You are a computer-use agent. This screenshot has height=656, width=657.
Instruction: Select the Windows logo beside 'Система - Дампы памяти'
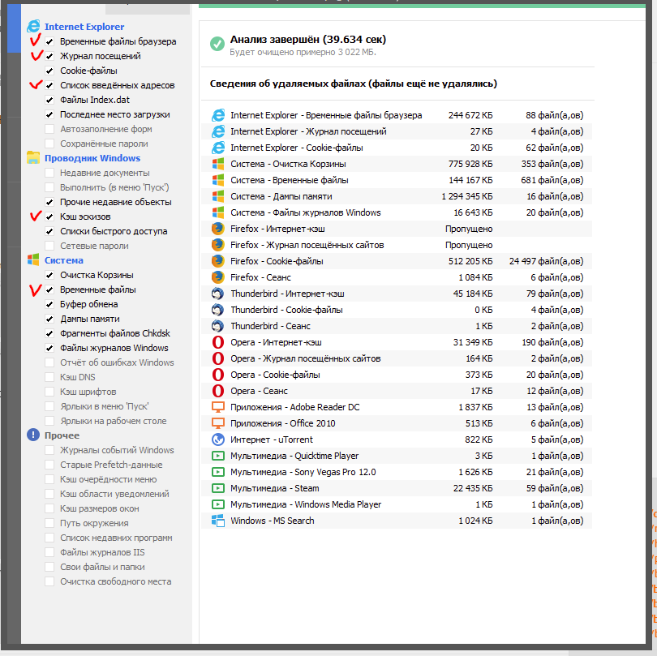[x=218, y=196]
